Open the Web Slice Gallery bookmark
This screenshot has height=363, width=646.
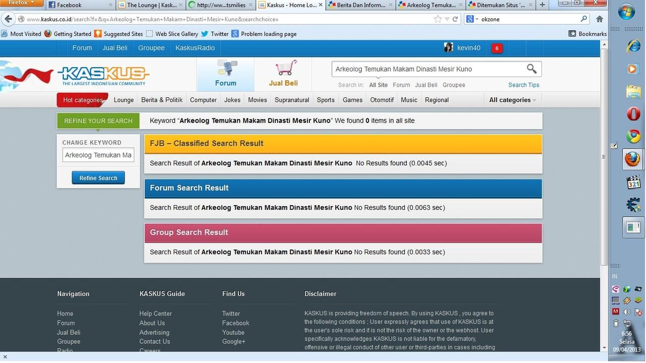click(x=172, y=34)
